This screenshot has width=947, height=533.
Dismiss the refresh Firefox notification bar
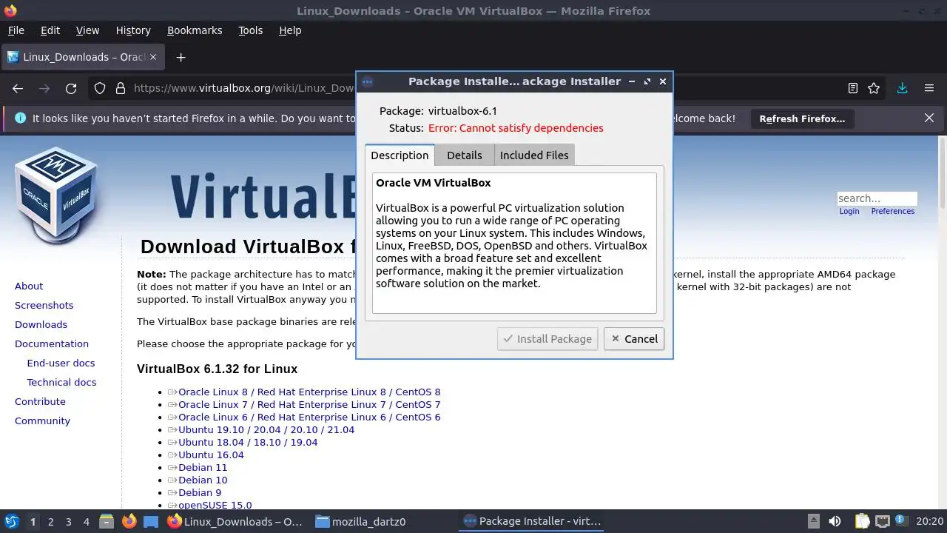click(929, 118)
